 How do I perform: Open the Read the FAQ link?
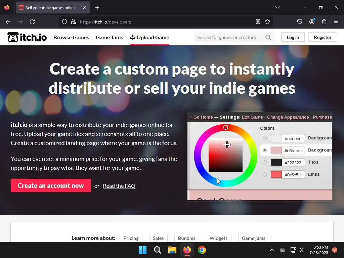coord(119,186)
